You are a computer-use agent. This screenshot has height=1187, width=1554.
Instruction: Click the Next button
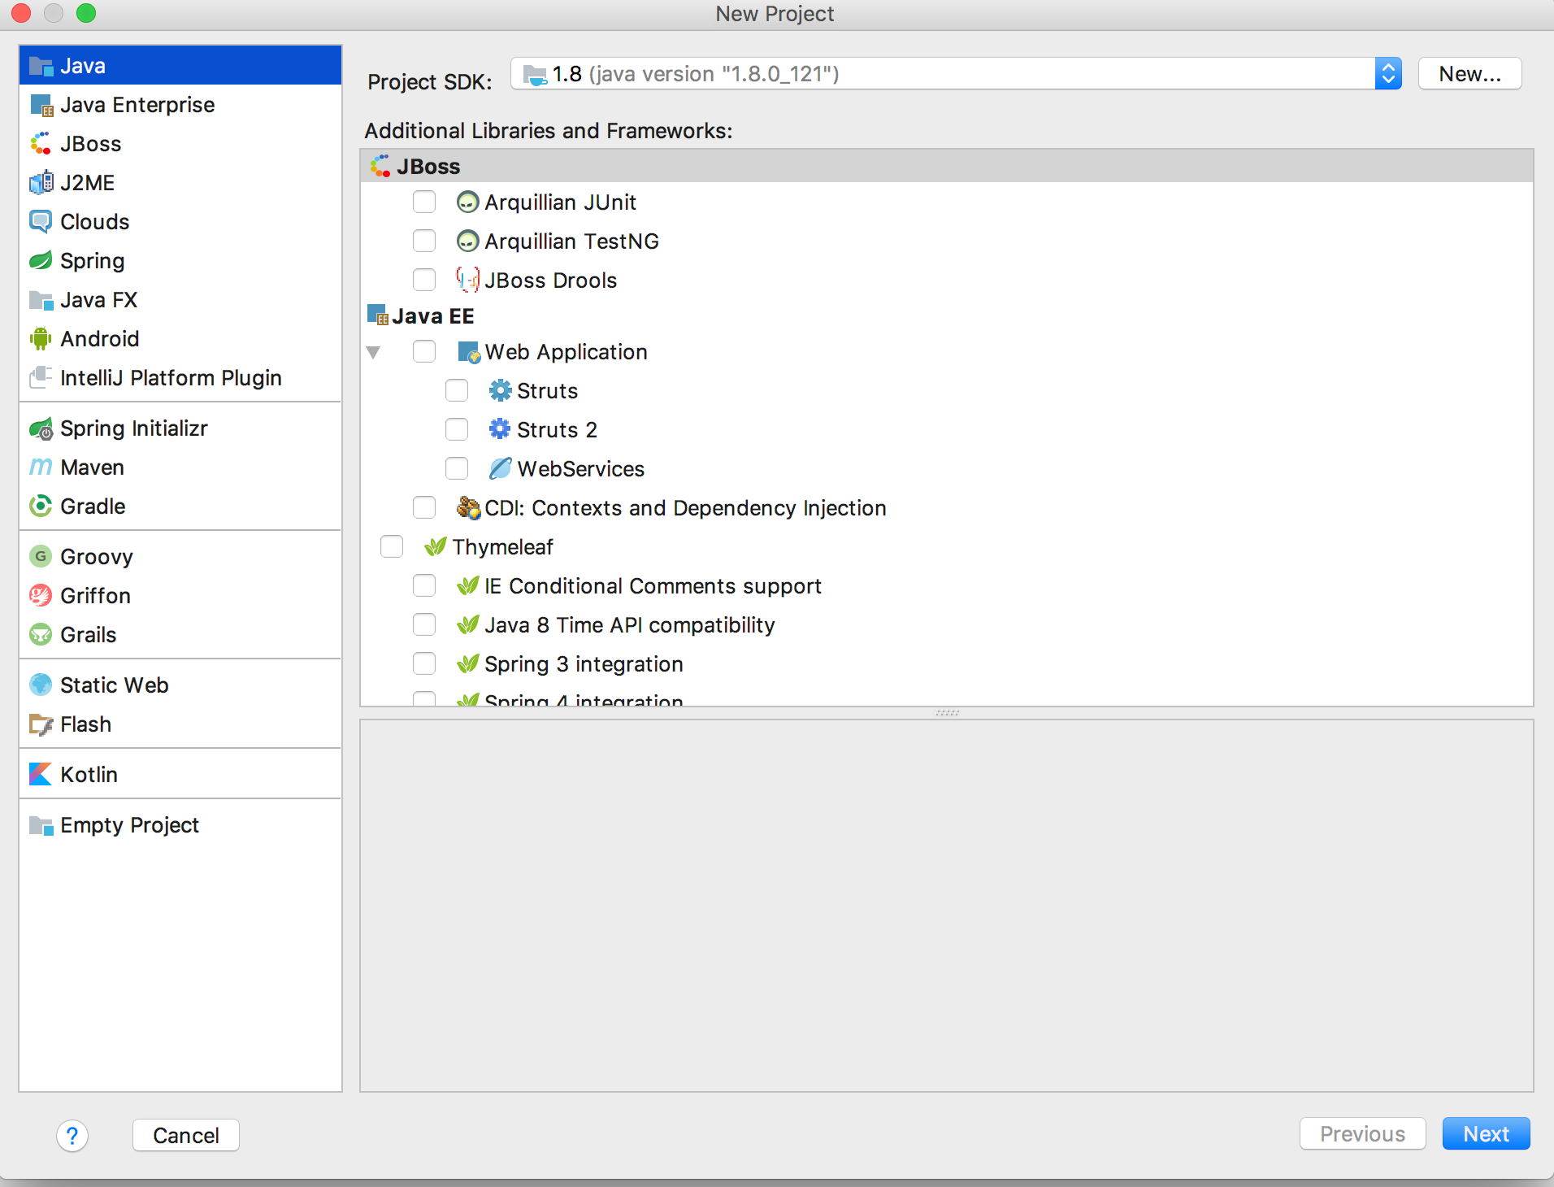(x=1486, y=1134)
